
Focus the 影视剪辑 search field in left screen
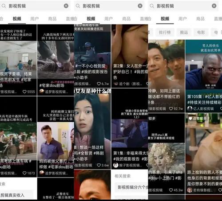[x=35, y=6]
